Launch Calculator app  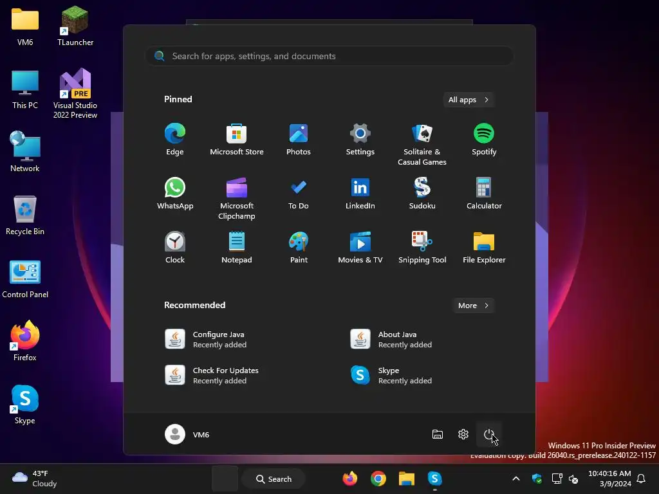point(484,193)
